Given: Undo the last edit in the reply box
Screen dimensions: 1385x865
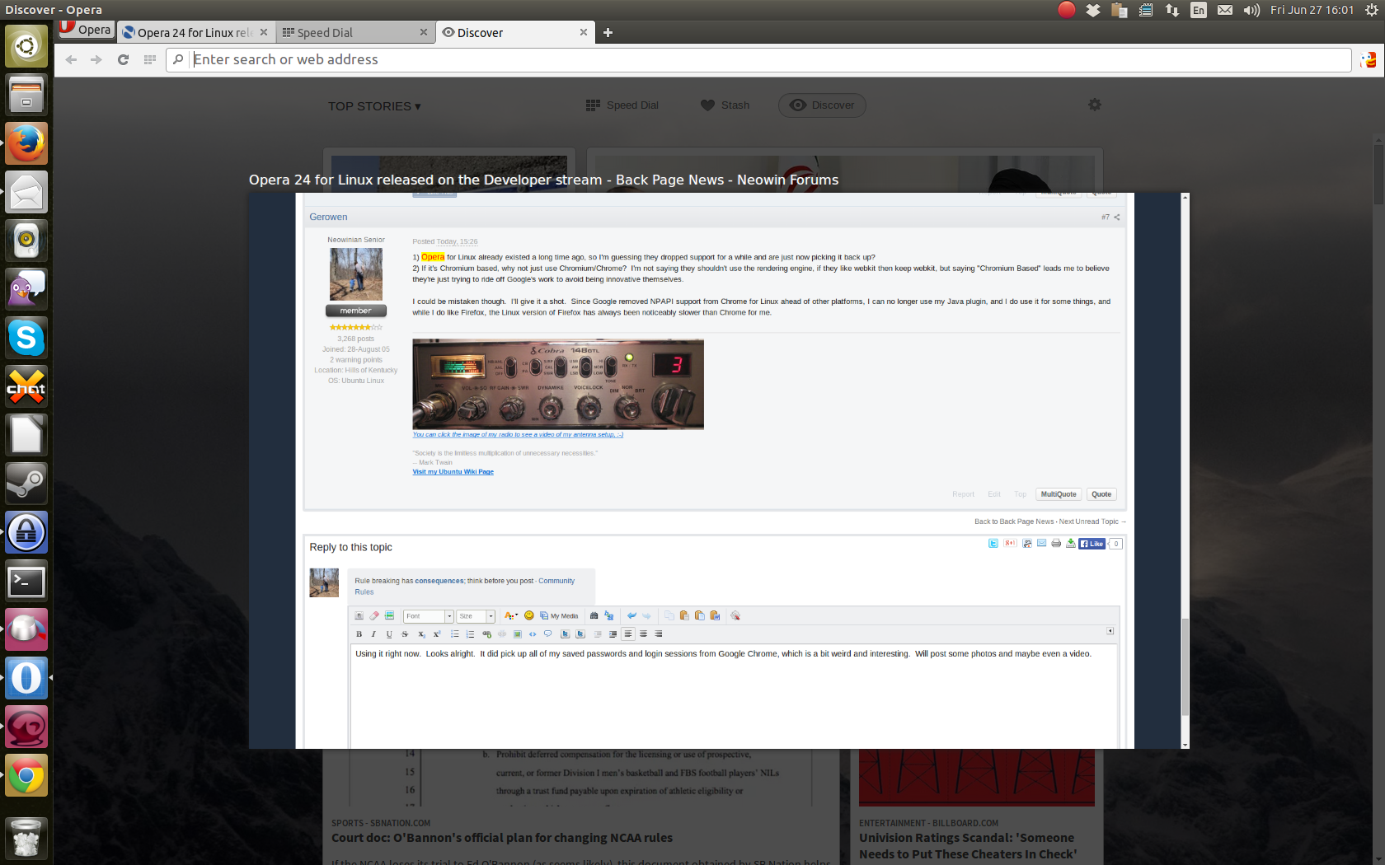Looking at the screenshot, I should point(631,616).
